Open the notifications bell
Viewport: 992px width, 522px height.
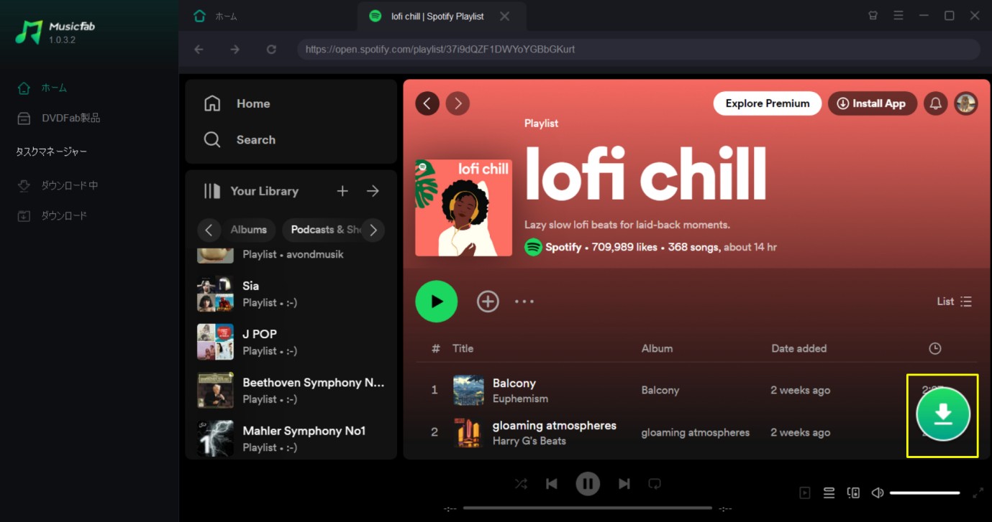pos(936,103)
